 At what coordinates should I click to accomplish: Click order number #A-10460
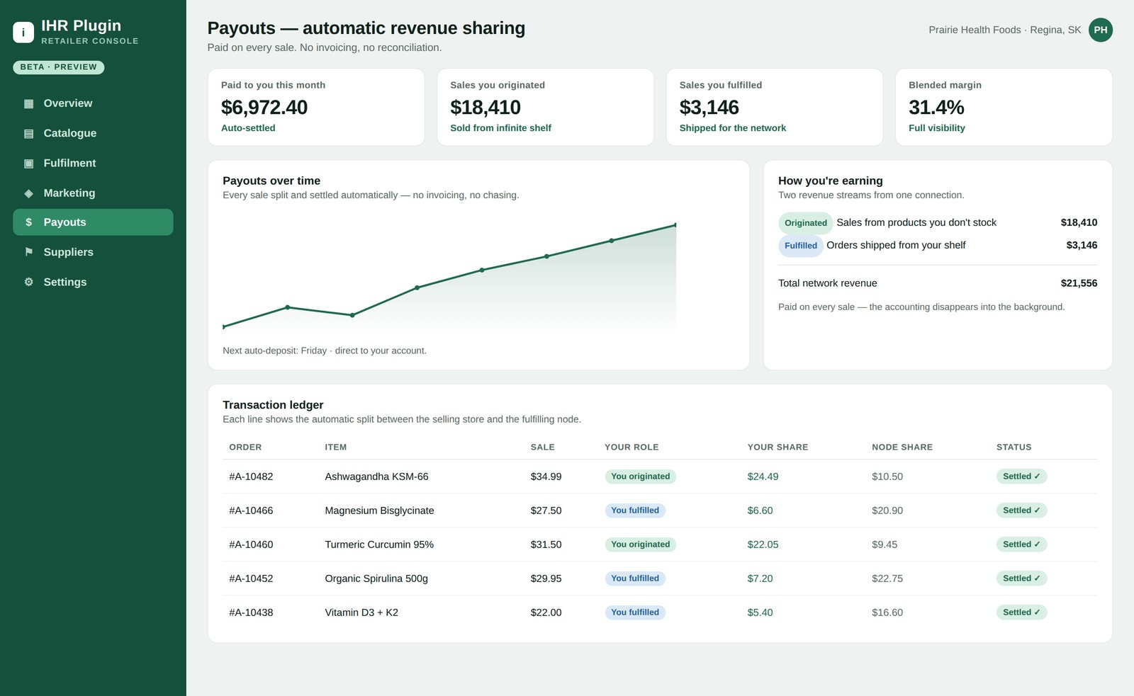251,544
